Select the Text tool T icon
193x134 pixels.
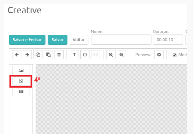[74, 55]
